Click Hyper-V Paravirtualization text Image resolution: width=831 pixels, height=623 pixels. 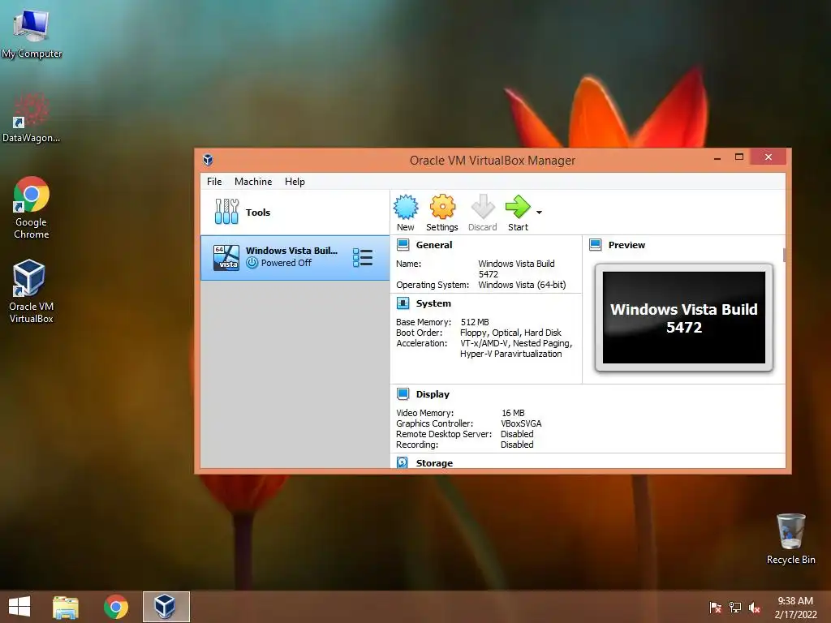pyautogui.click(x=511, y=354)
